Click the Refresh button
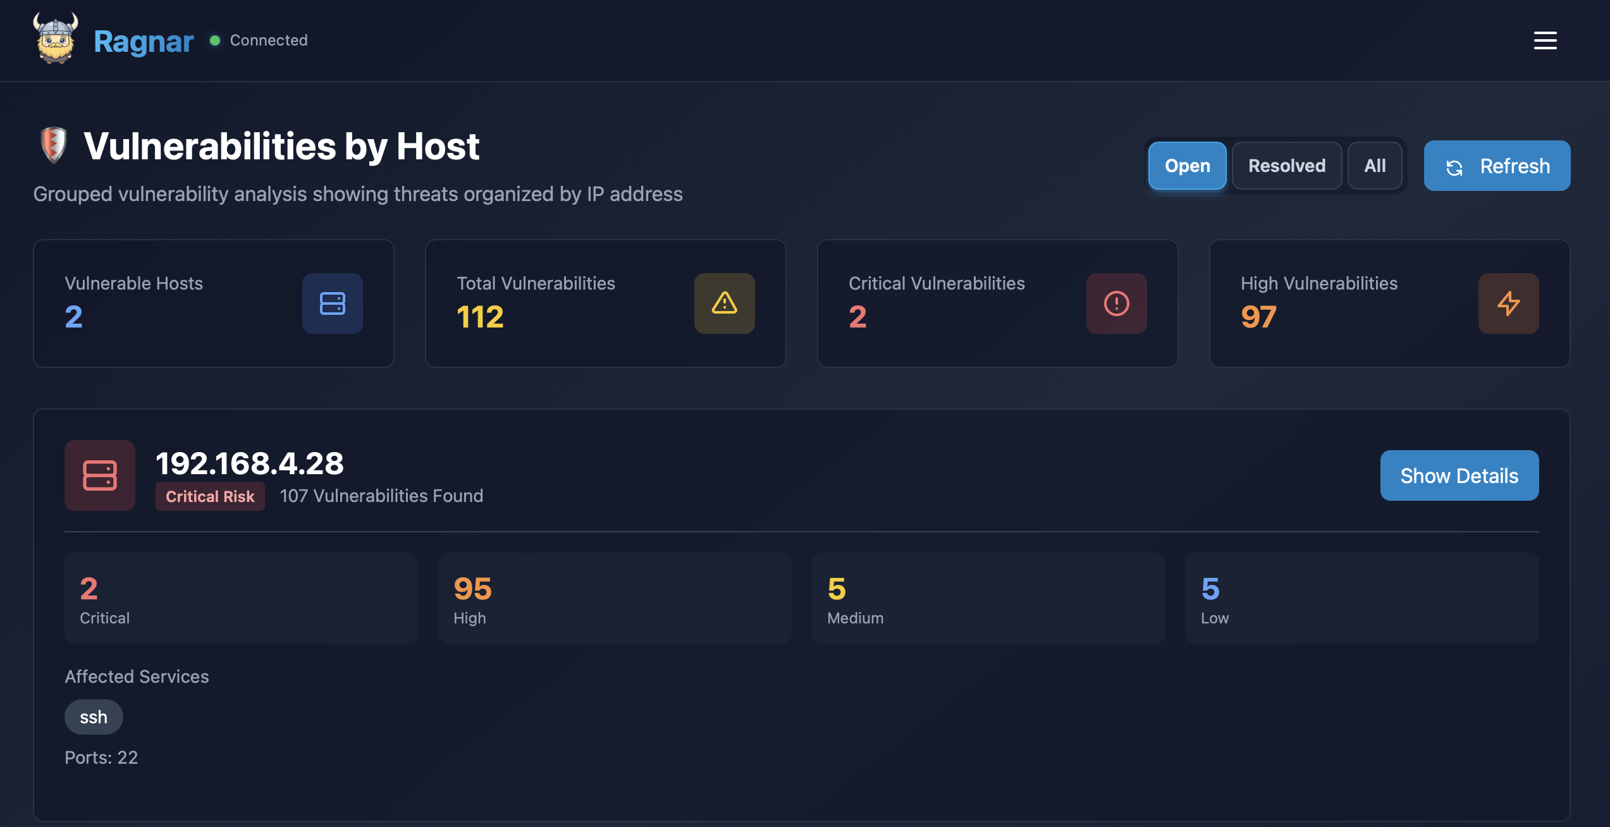 point(1497,166)
